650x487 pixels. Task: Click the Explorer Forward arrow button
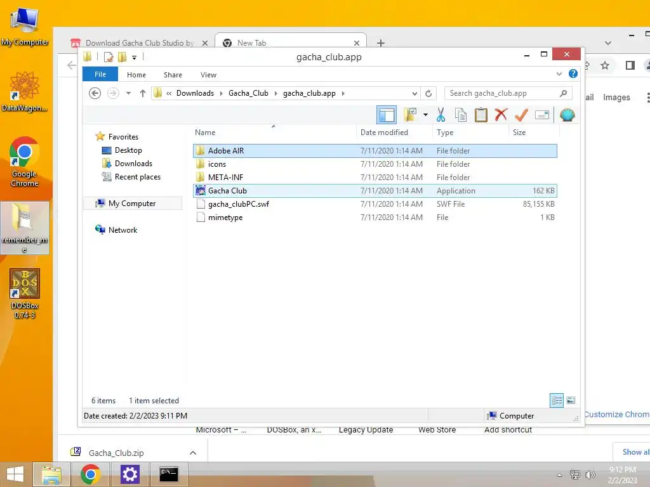click(113, 93)
